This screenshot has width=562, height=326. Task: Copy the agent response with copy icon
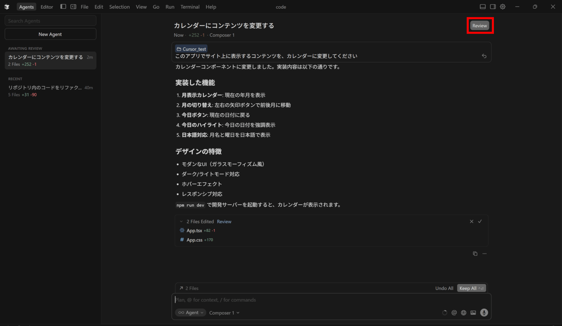(475, 254)
